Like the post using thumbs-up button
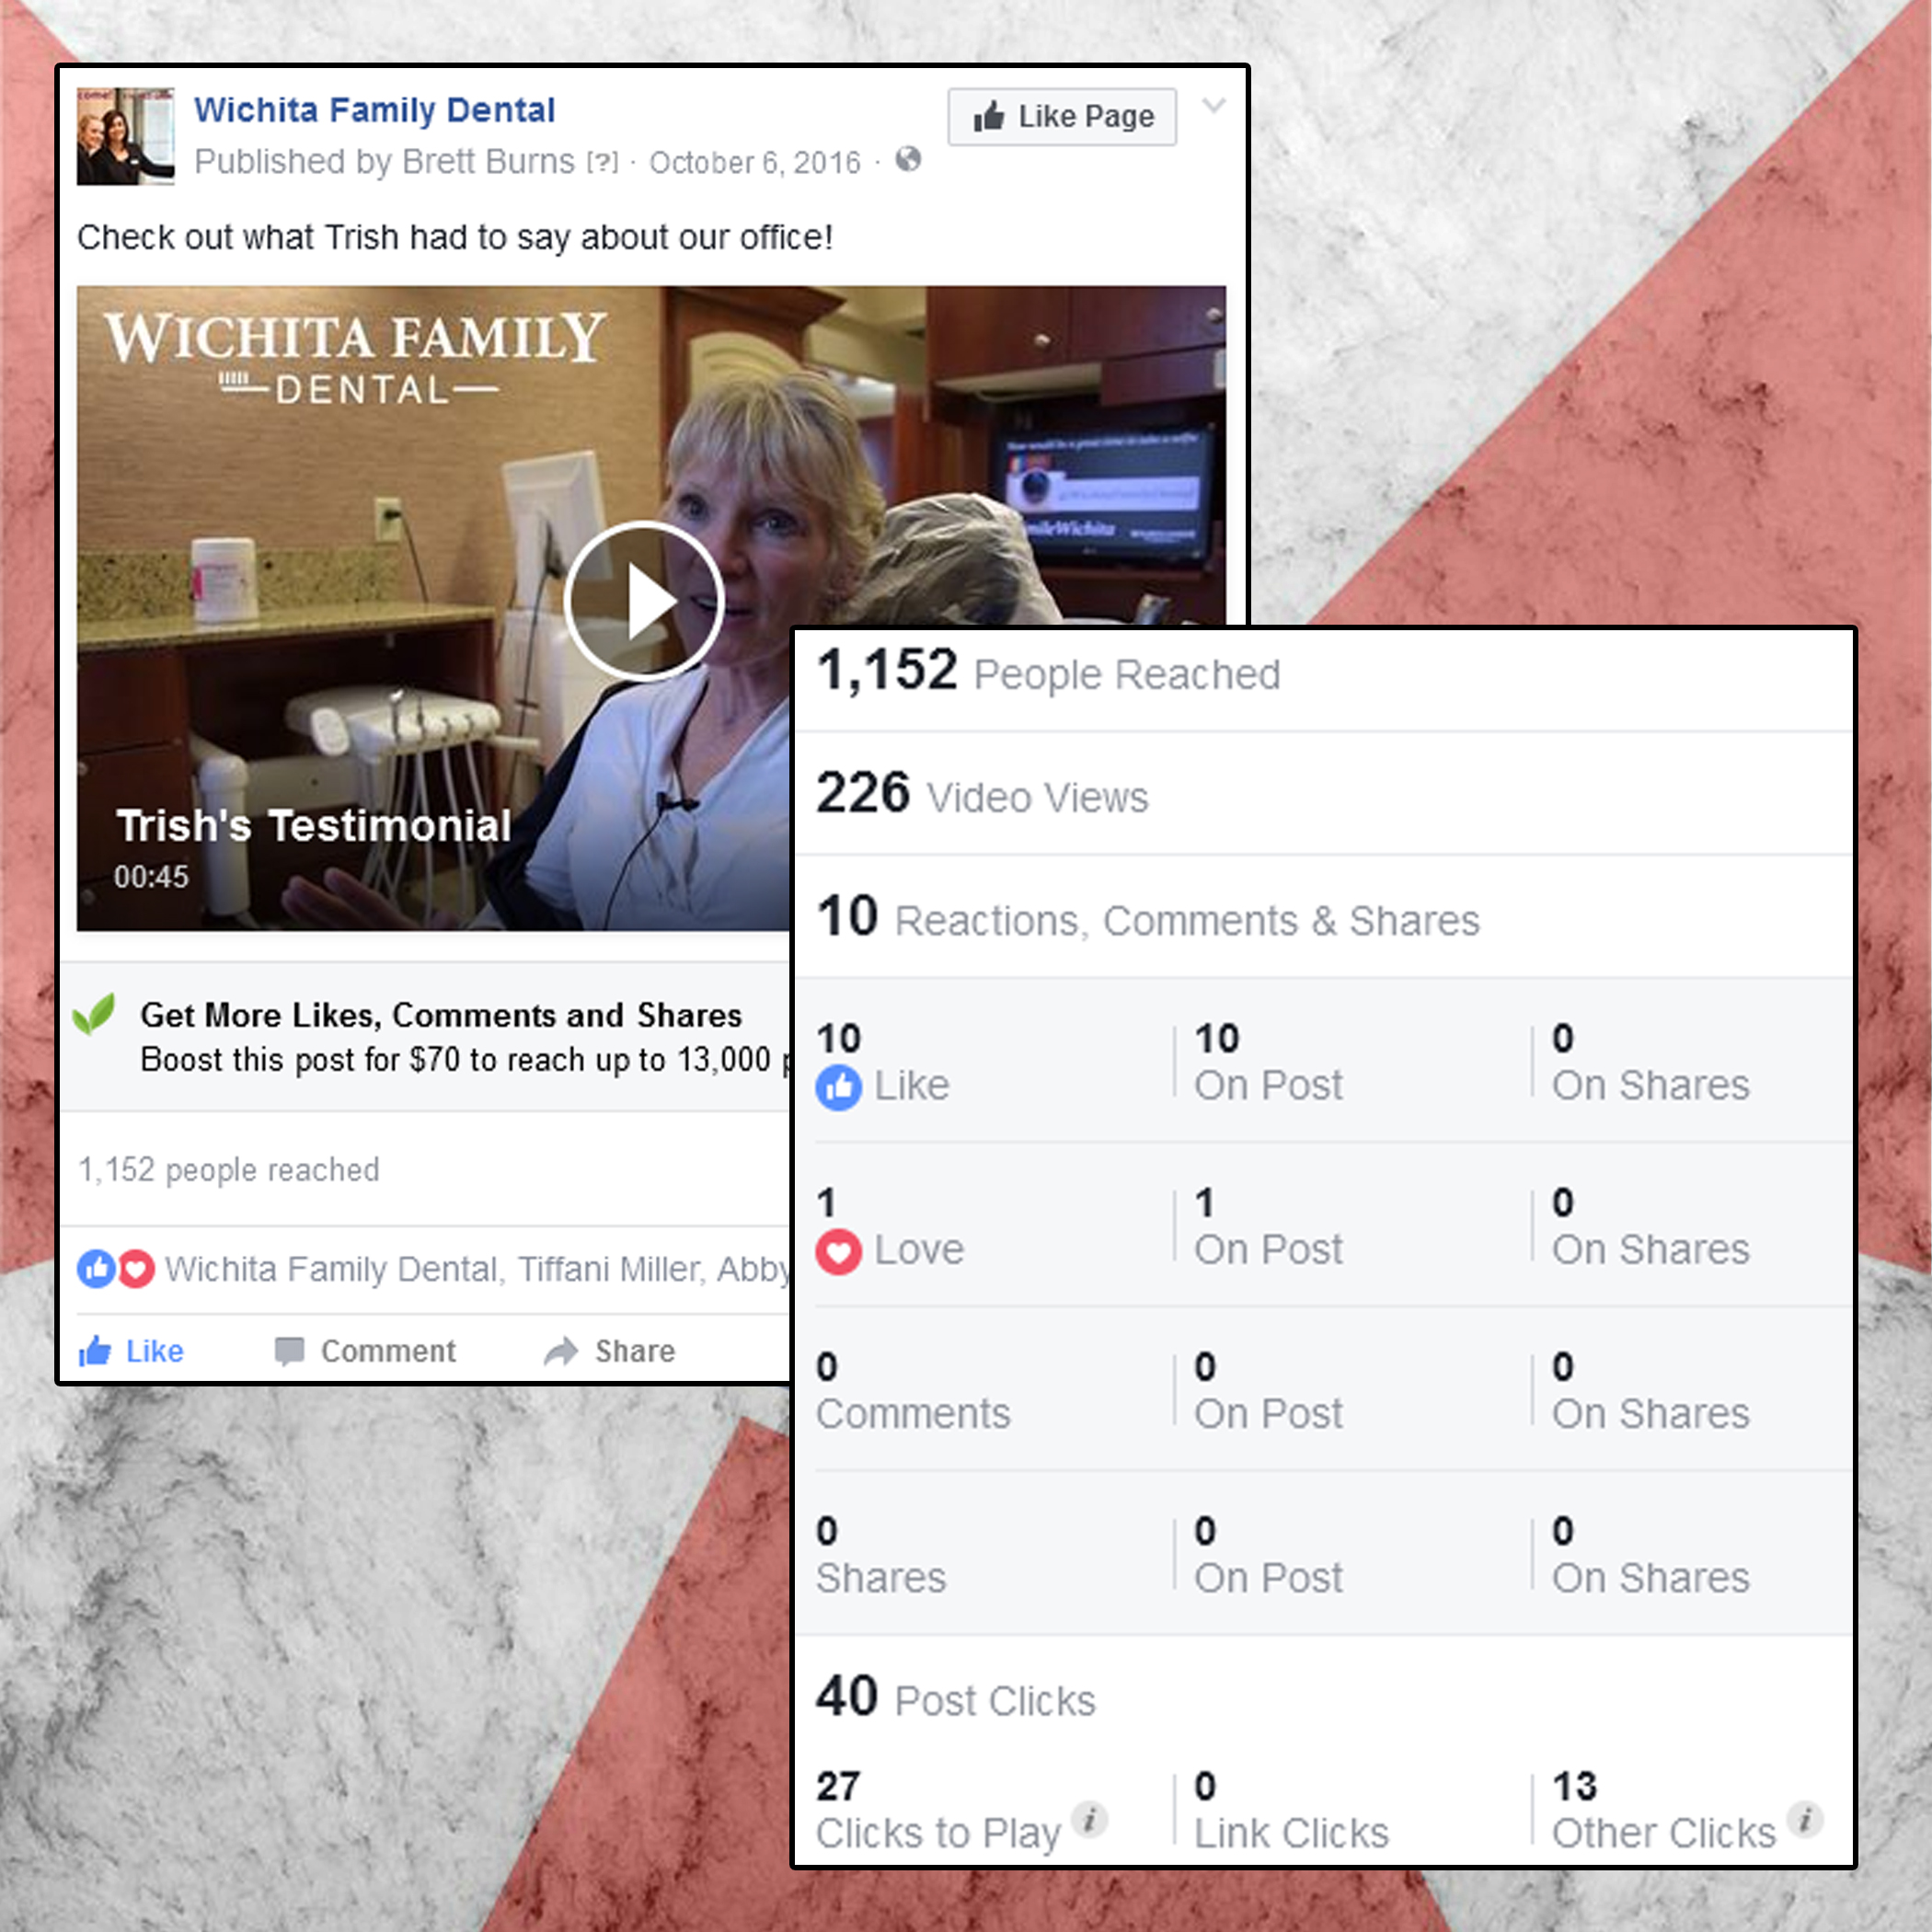This screenshot has height=1932, width=1932. click(131, 1351)
